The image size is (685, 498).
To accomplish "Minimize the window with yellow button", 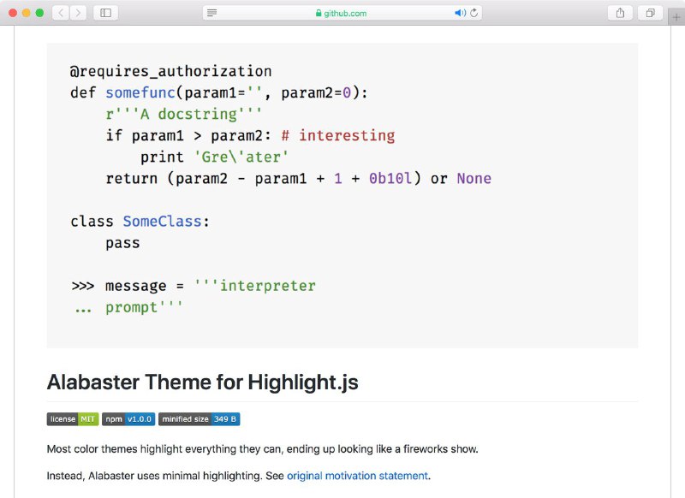I will (x=27, y=13).
